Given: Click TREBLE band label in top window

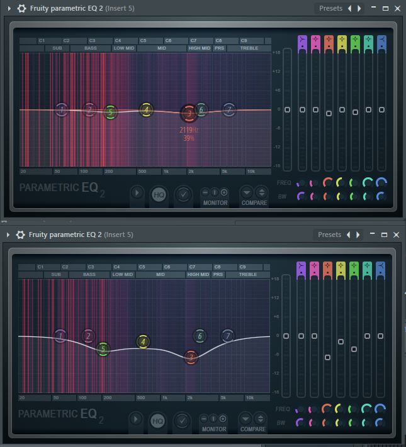Looking at the screenshot, I should tap(249, 48).
